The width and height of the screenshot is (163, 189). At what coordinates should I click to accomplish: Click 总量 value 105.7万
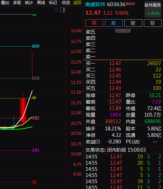click(x=152, y=115)
